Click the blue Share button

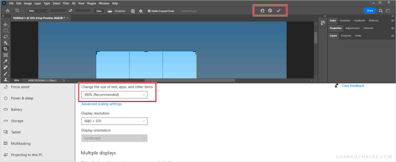[370, 11]
